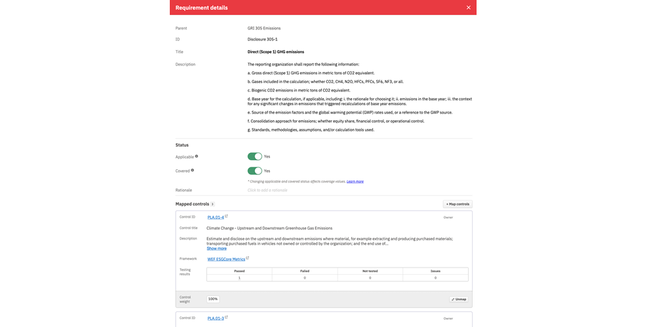Expand description with Show more
The width and height of the screenshot is (647, 327).
(216, 249)
